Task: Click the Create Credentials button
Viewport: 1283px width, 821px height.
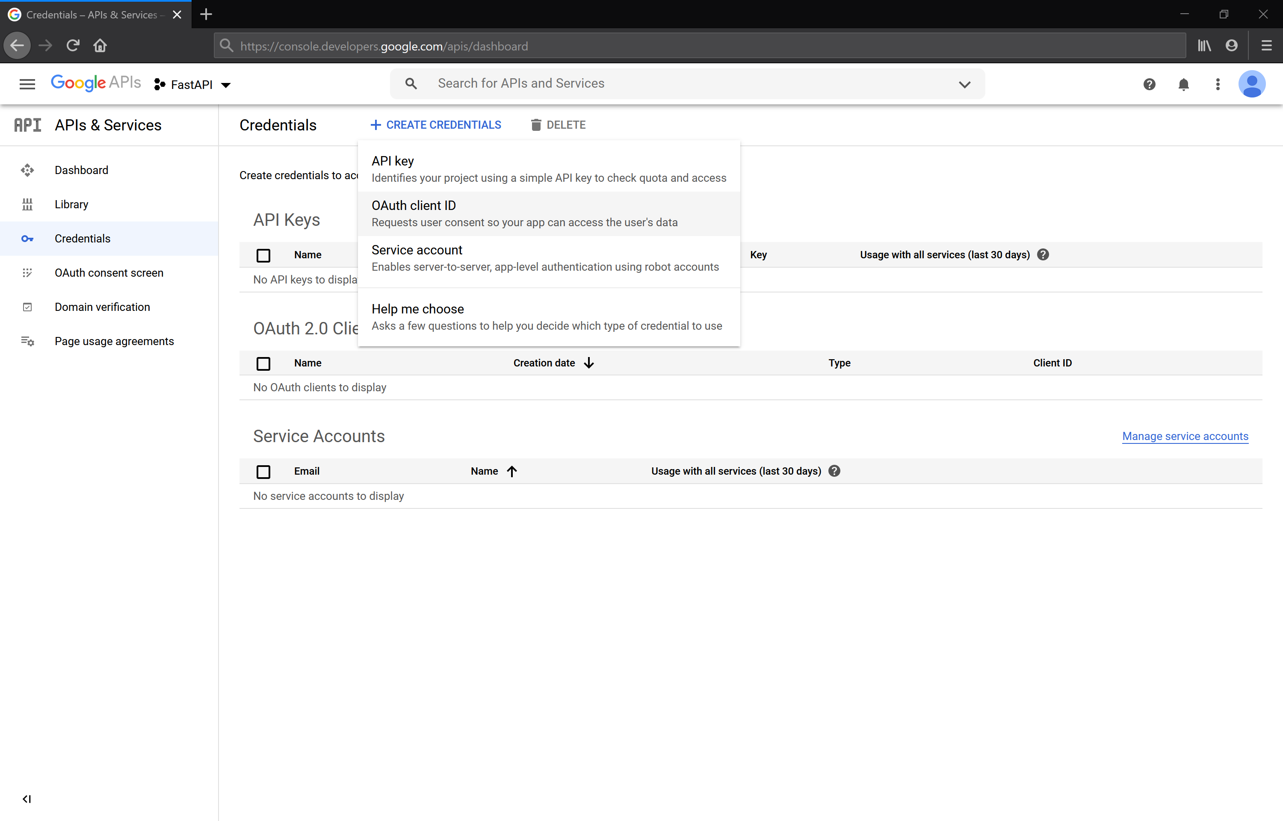Action: (435, 125)
